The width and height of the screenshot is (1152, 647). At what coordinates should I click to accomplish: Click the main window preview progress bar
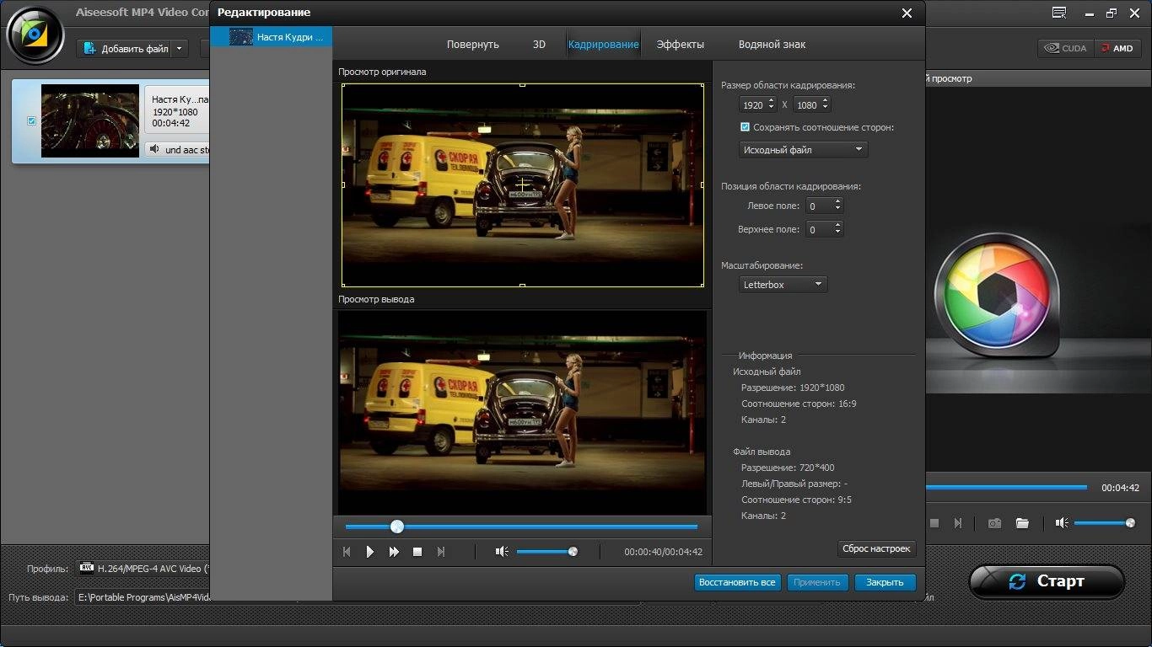1007,487
